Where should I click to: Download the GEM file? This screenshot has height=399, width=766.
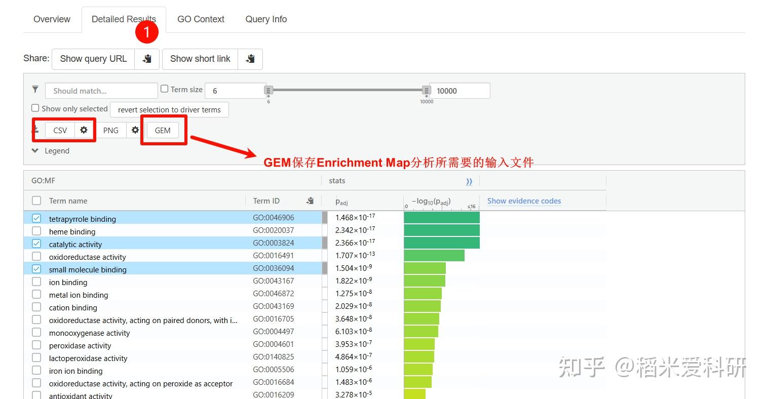162,130
